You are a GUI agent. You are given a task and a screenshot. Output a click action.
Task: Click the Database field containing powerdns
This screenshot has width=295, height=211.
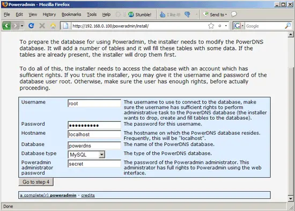(x=94, y=145)
